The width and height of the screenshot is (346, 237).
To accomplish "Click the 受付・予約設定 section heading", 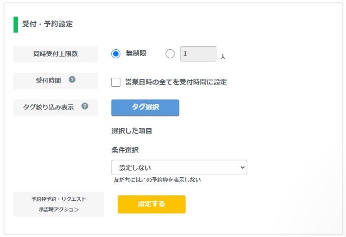I will point(47,24).
